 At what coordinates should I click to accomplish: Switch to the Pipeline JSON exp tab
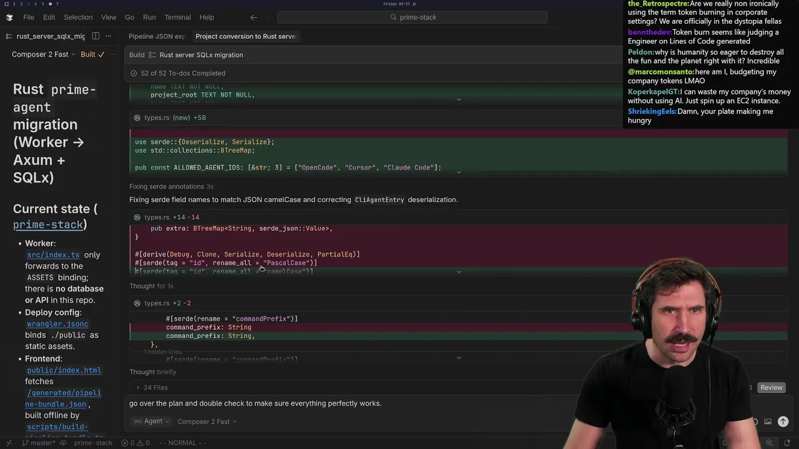point(157,36)
